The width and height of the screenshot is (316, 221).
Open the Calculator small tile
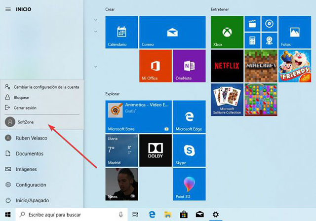click(x=252, y=40)
